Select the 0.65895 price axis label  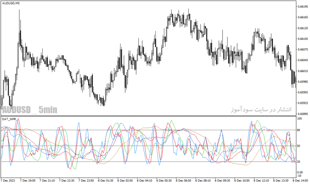[x=303, y=114]
